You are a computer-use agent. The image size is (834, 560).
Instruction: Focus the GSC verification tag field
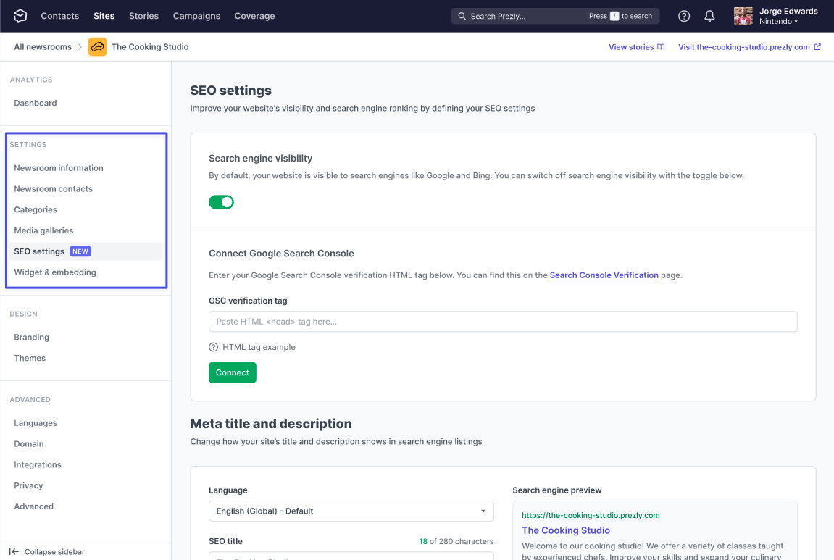click(503, 322)
